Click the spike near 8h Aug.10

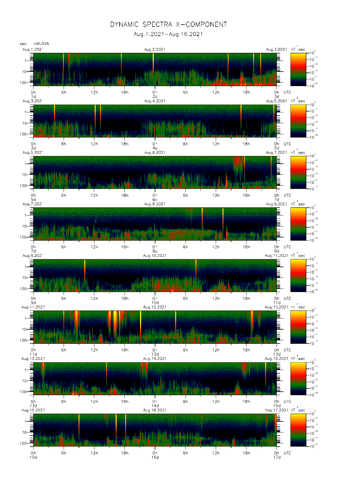coord(196,269)
